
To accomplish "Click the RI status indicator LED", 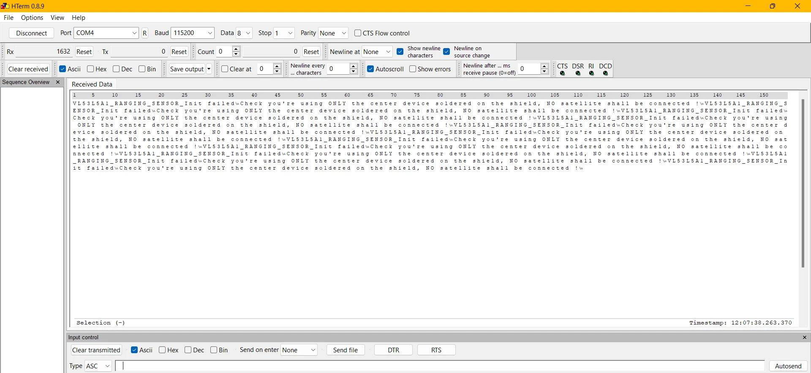I will (x=591, y=73).
